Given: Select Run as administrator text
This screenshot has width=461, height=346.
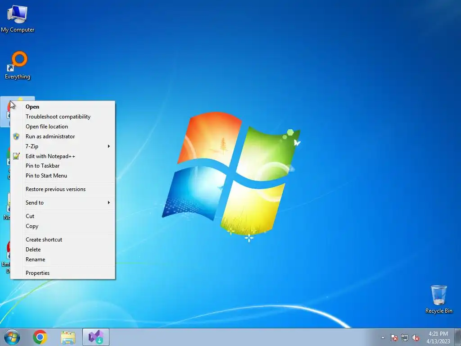Looking at the screenshot, I should (50, 137).
